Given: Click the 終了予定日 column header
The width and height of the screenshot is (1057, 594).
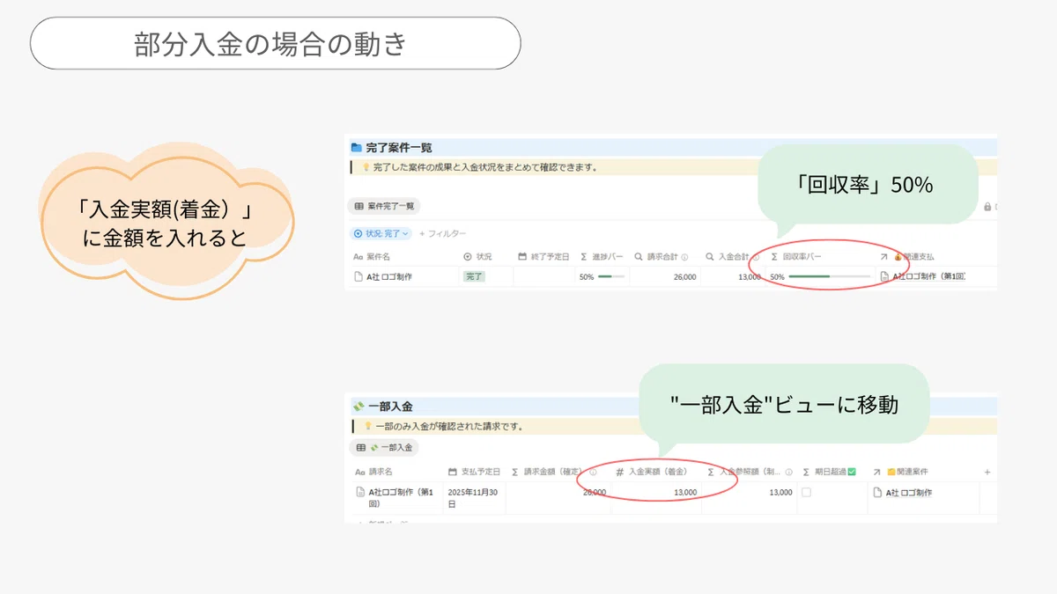Looking at the screenshot, I should click(543, 257).
